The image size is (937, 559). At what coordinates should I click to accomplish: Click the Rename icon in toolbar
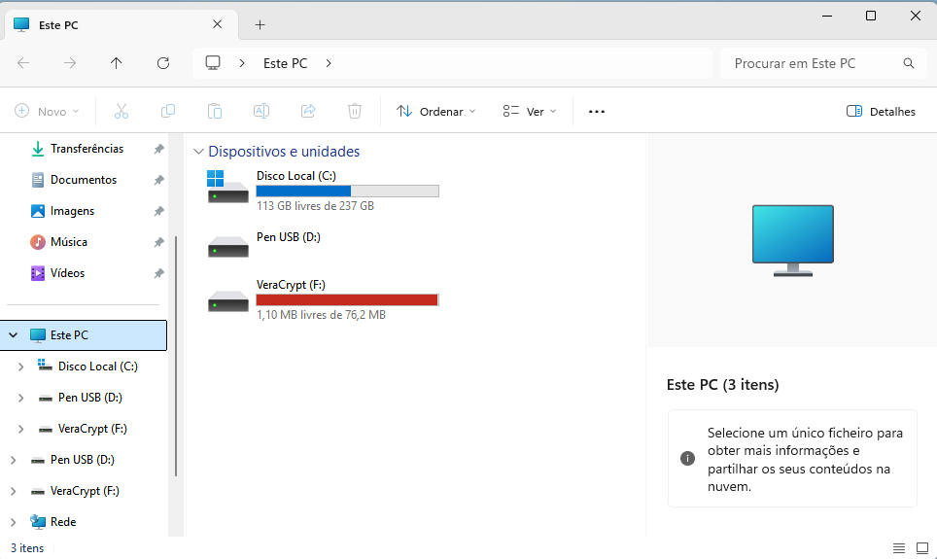pos(261,112)
